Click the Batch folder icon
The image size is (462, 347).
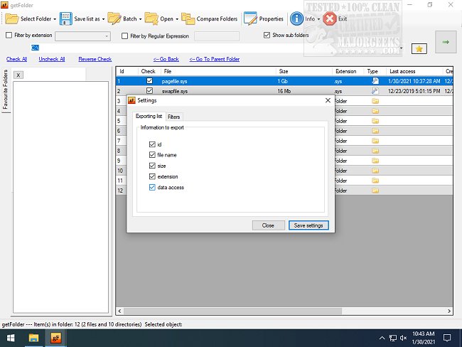tap(114, 18)
